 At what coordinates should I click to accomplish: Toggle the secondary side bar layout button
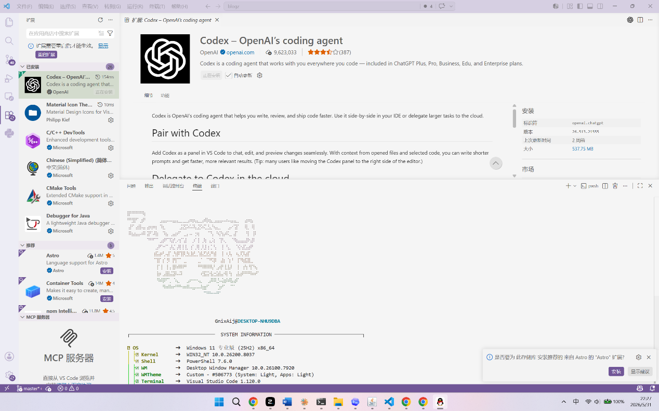[x=600, y=6]
